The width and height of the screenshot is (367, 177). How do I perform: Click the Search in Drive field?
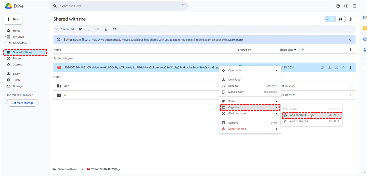click(x=118, y=6)
